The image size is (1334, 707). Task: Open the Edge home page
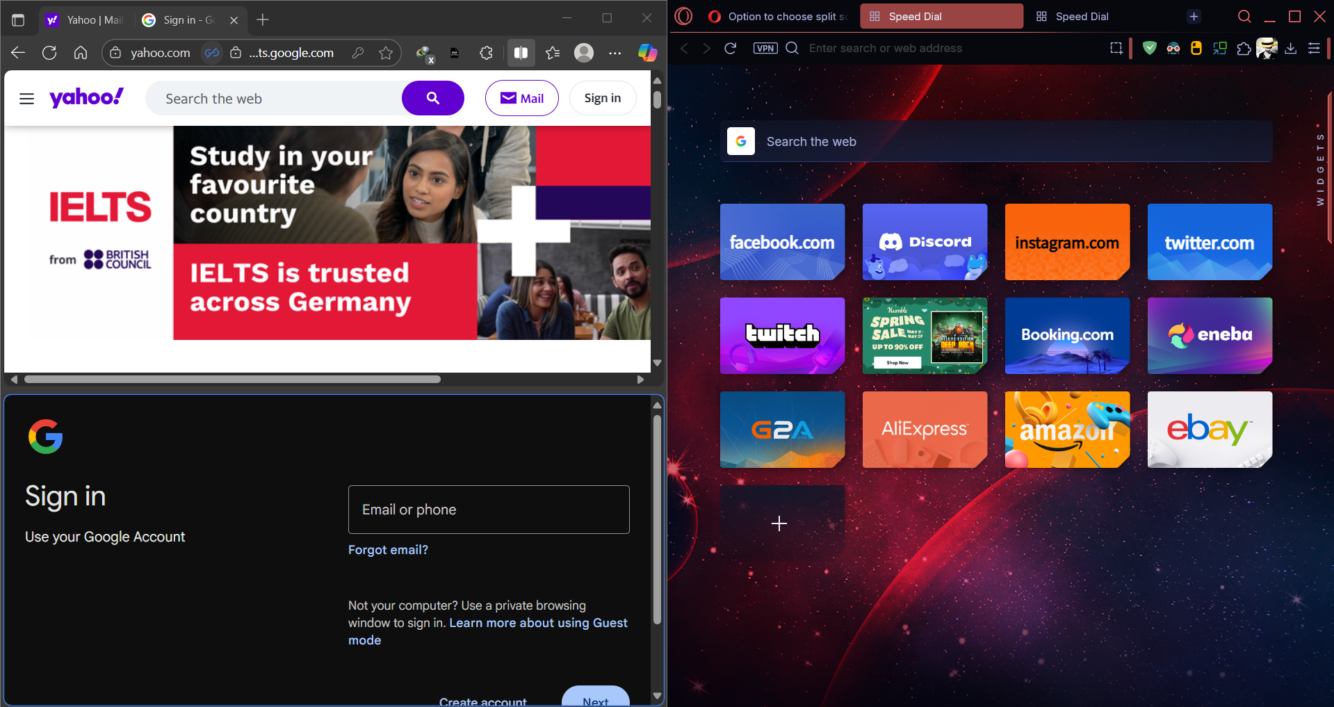coord(81,53)
